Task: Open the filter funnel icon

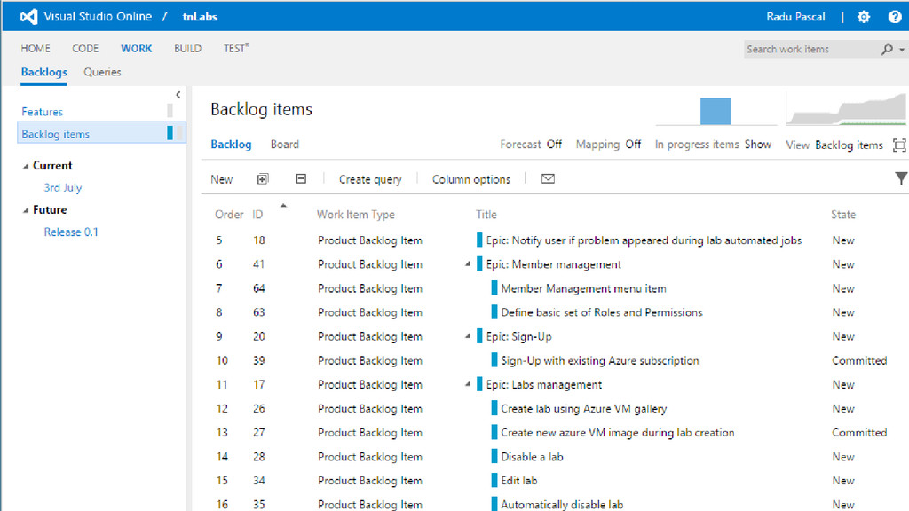Action: [x=901, y=178]
